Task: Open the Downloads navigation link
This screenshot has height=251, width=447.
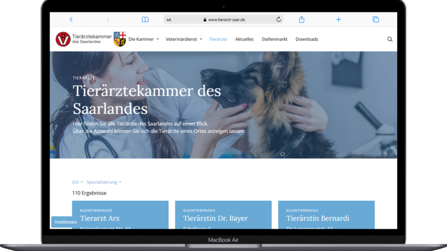Action: 307,40
